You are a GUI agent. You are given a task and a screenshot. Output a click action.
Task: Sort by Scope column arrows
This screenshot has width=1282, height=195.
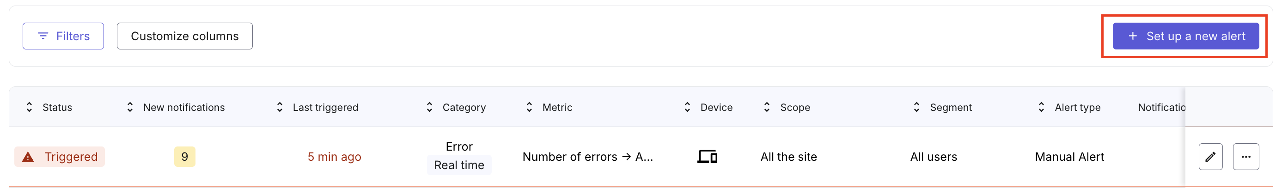(767, 107)
